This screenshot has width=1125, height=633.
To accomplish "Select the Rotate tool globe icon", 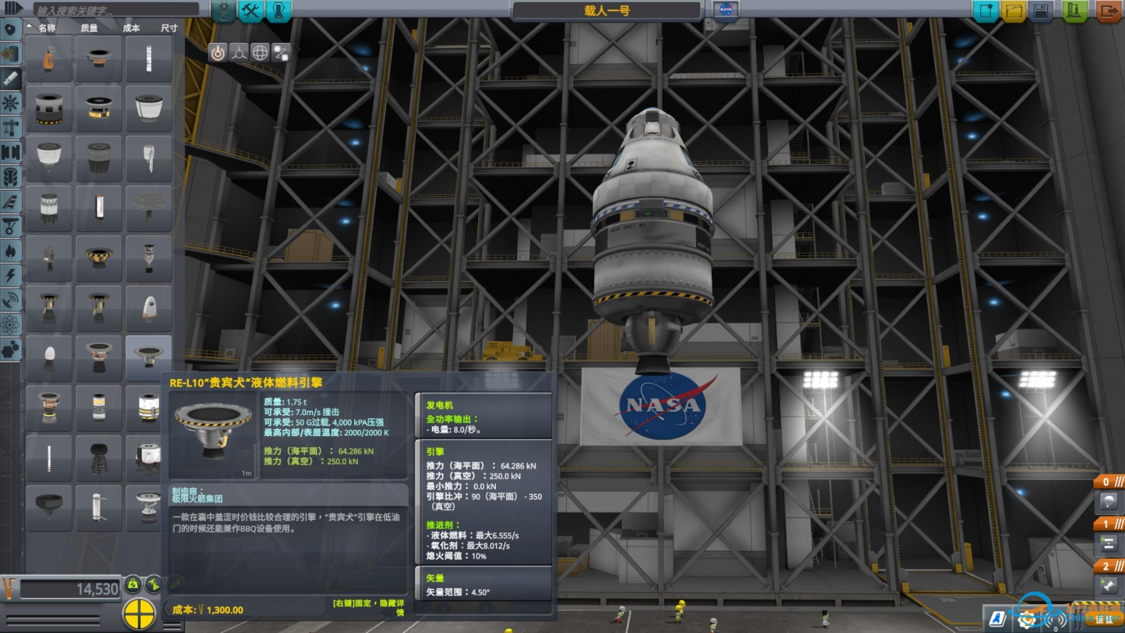I will (x=260, y=53).
